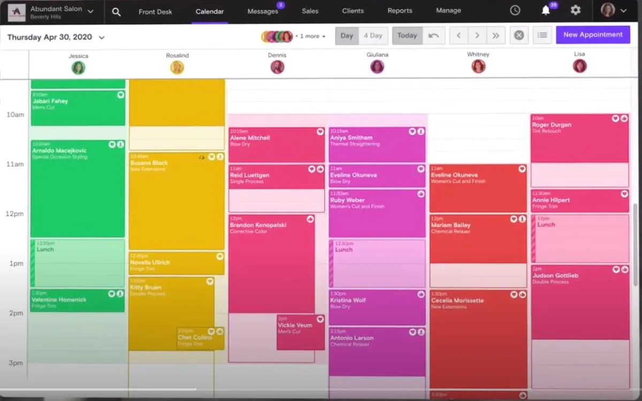
Task: Jump forward with double-chevron arrow
Action: [496, 36]
